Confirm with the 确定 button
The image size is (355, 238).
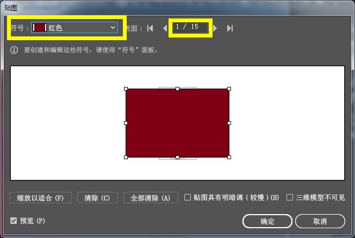point(267,221)
